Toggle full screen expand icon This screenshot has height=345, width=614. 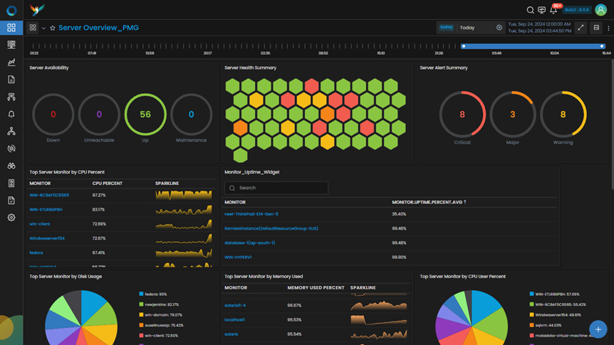coord(581,27)
